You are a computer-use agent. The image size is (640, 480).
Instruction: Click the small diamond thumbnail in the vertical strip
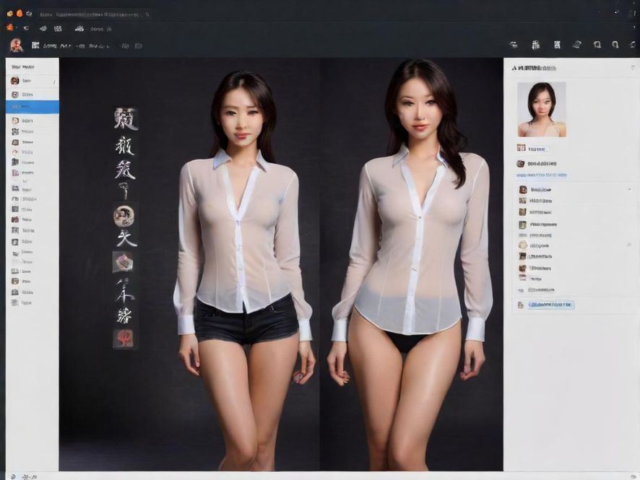point(123,261)
